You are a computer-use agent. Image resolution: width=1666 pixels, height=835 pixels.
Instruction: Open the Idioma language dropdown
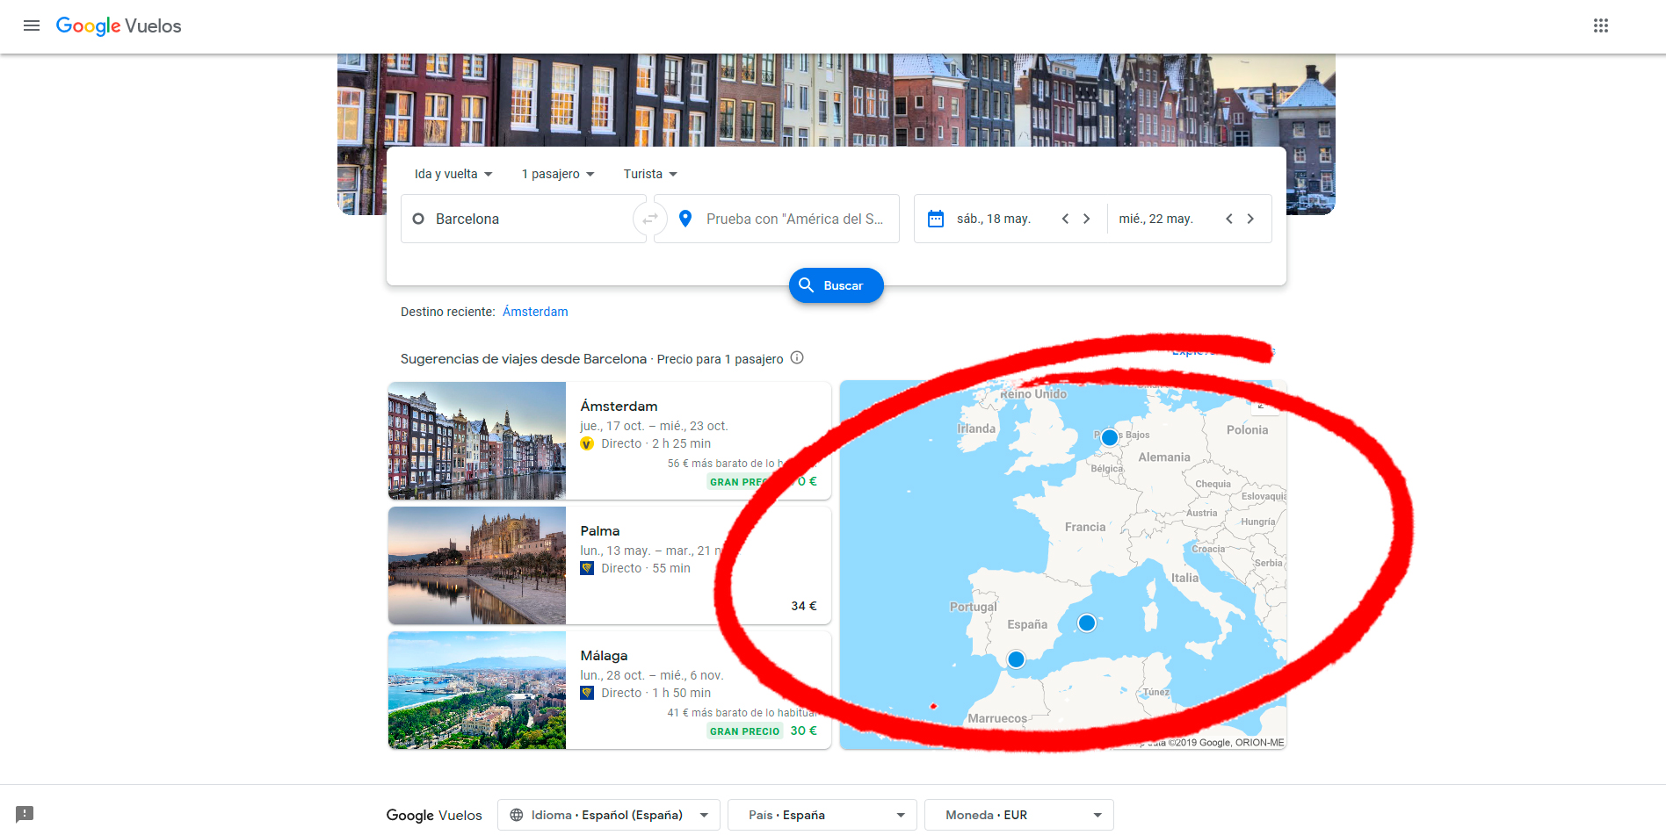coord(609,815)
